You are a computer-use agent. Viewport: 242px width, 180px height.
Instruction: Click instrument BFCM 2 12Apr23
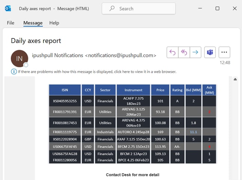(x=134, y=154)
